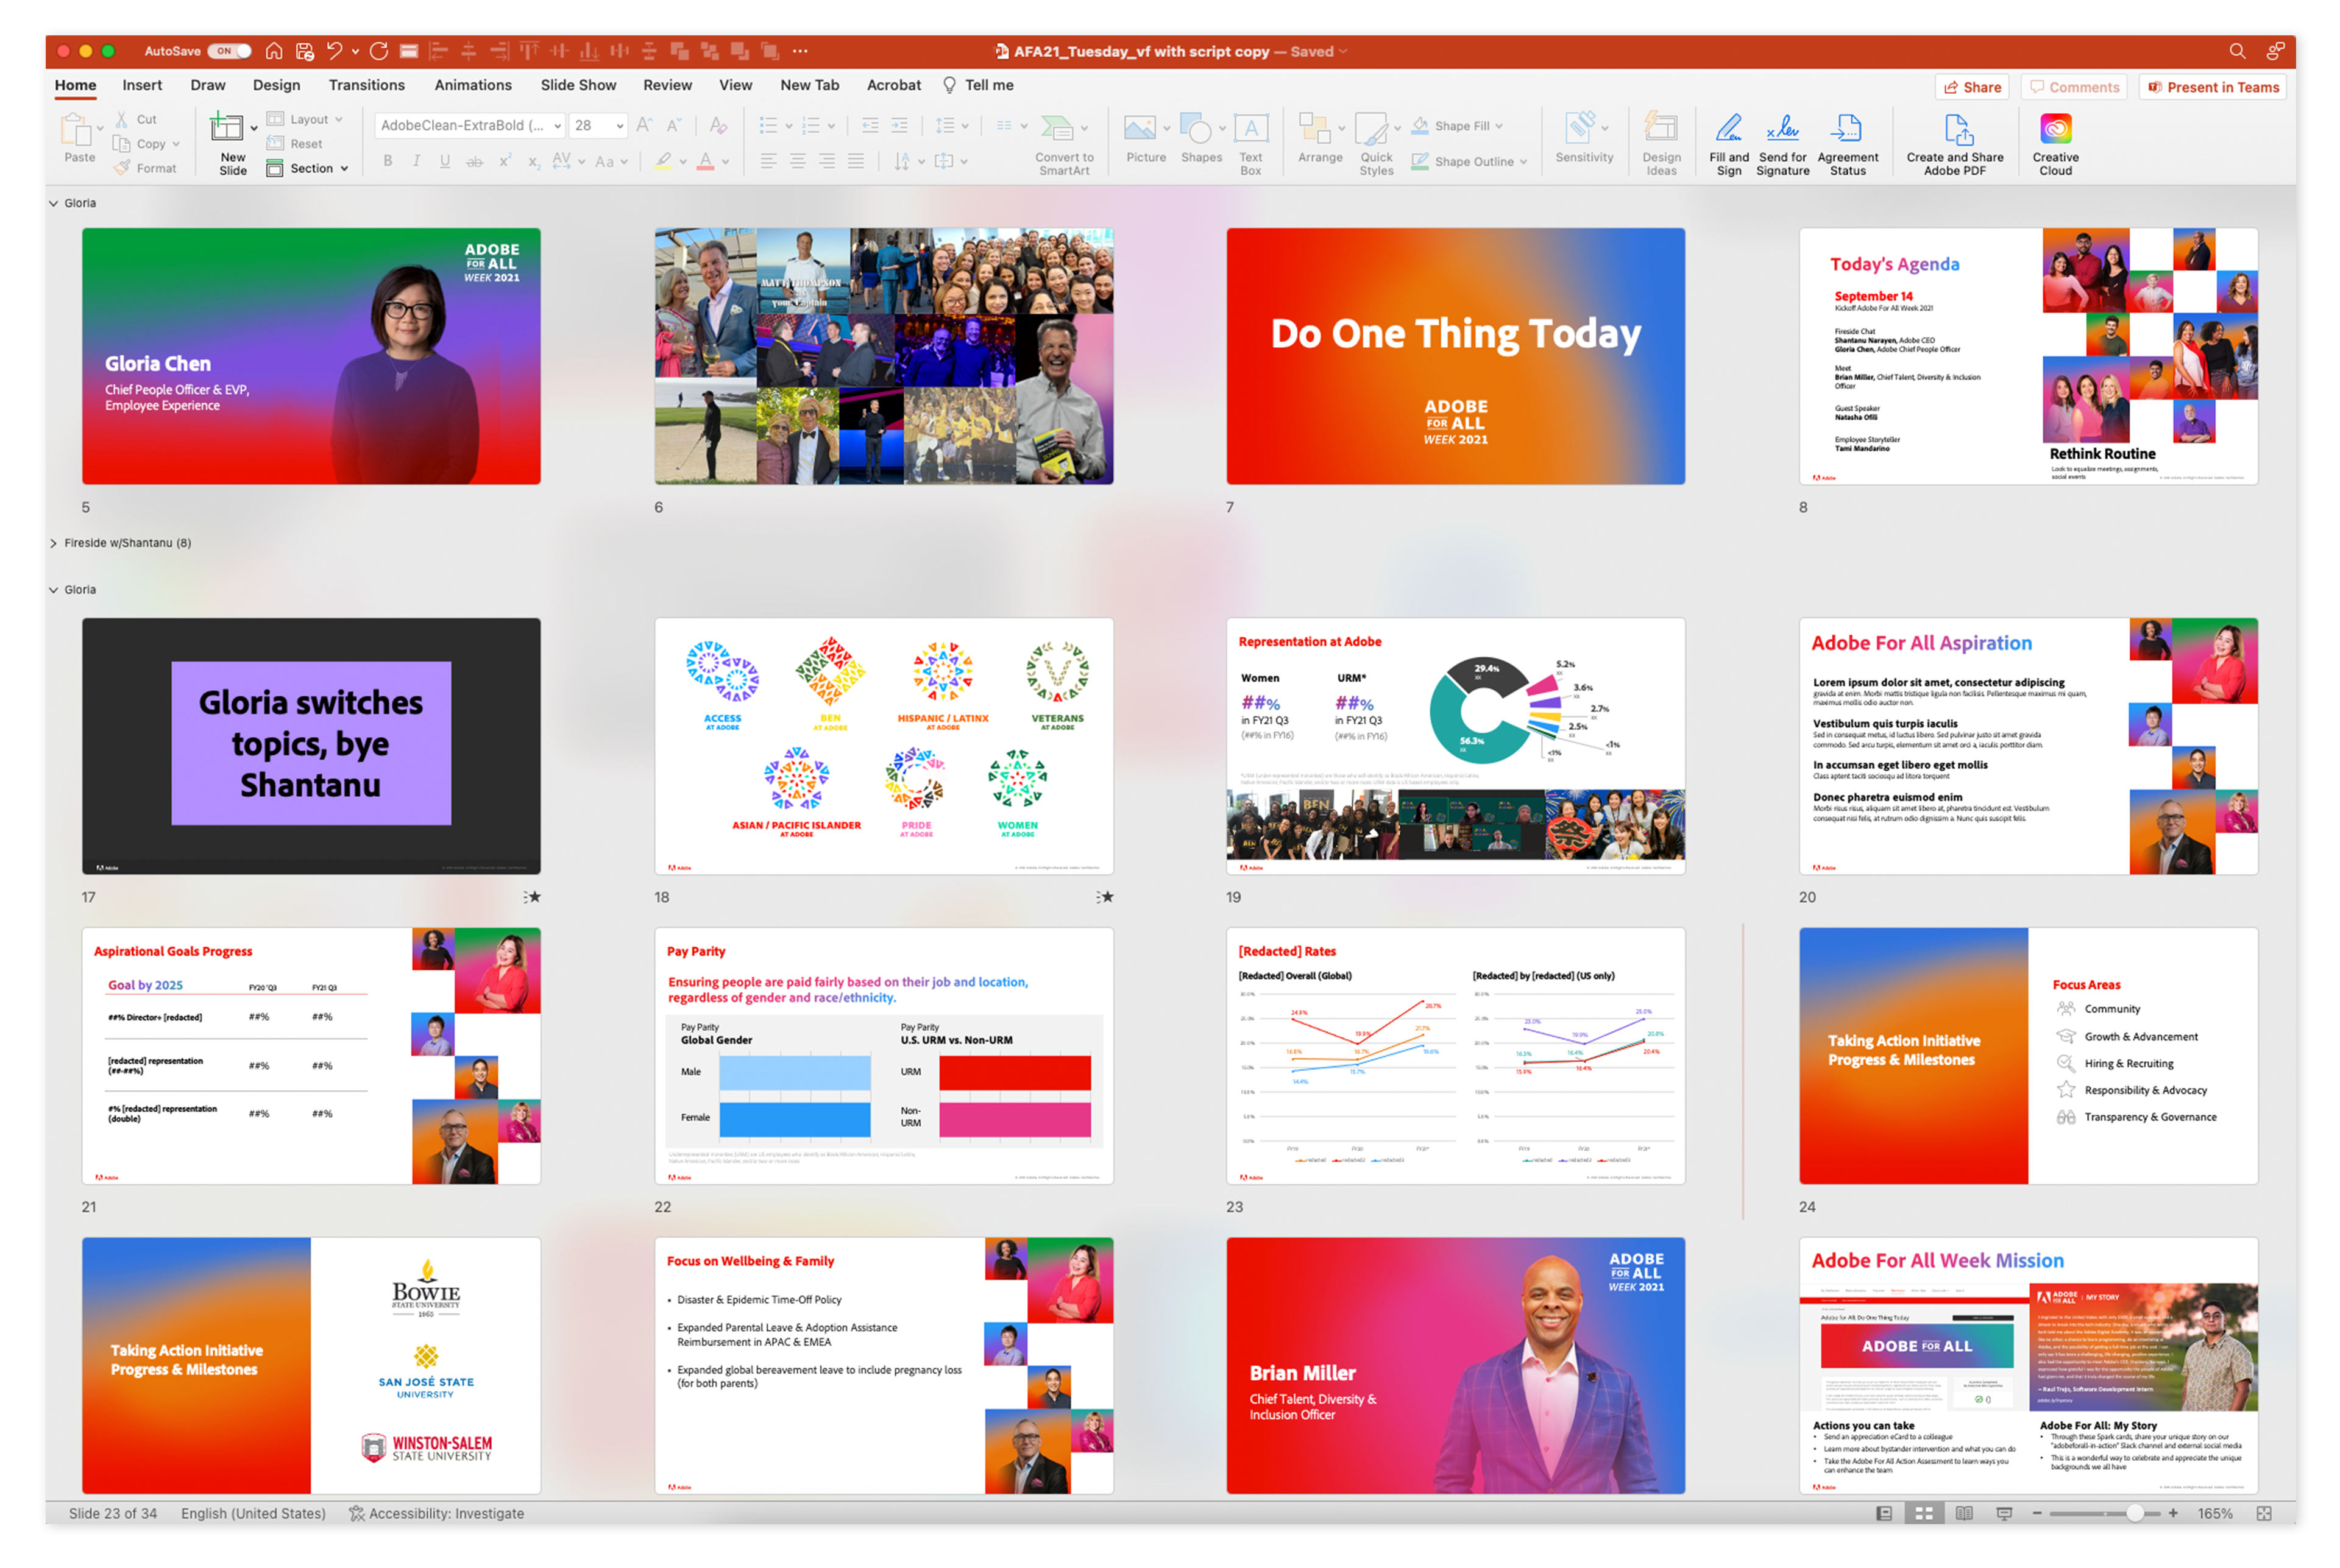Add a New Slide
The height and width of the screenshot is (1568, 2340).
tap(232, 143)
